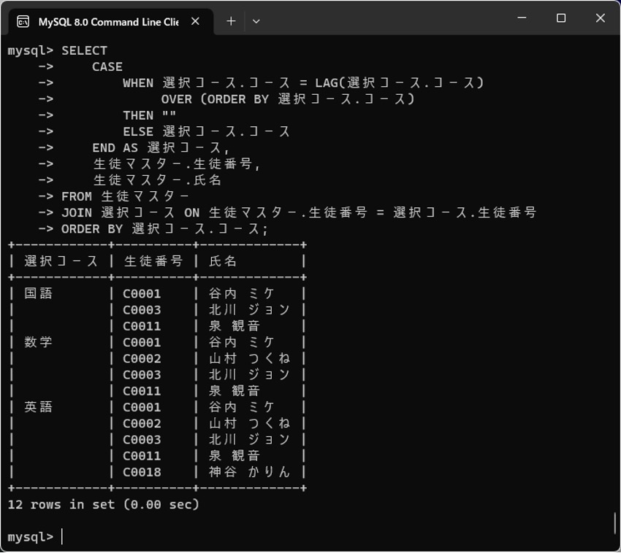Click the 数学 course cell
The height and width of the screenshot is (553, 621).
[x=39, y=342]
